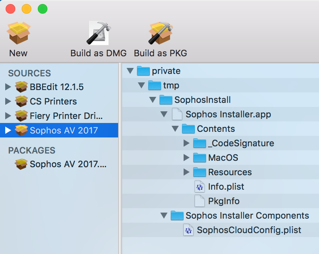Click the New toolbar label
319x254 pixels.
(x=18, y=53)
